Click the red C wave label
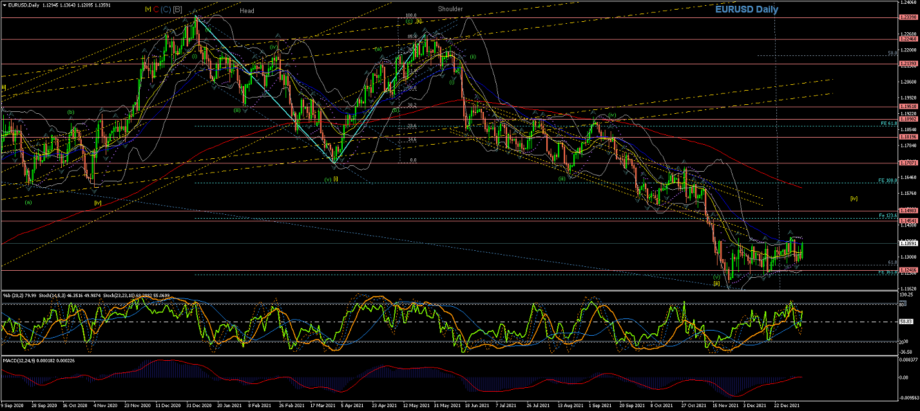 (x=156, y=10)
